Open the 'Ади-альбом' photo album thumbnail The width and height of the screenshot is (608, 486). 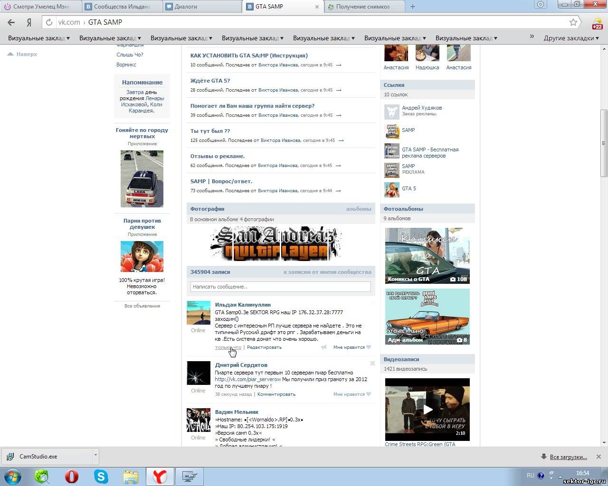427,317
